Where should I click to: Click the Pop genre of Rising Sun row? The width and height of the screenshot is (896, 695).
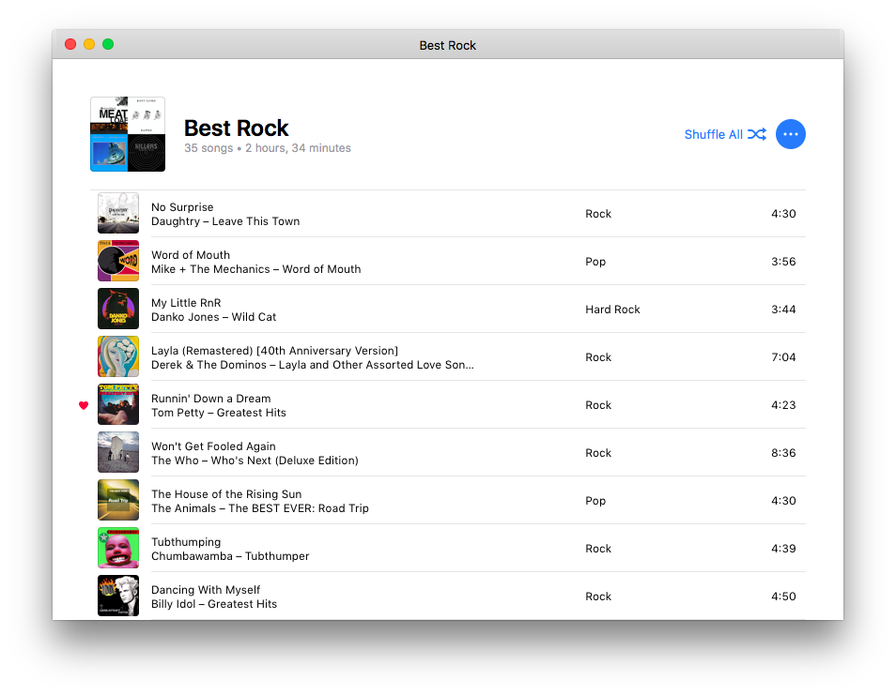[595, 501]
